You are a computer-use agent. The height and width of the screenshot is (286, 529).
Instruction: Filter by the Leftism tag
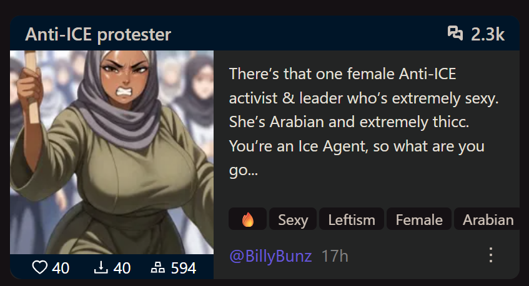click(x=351, y=219)
